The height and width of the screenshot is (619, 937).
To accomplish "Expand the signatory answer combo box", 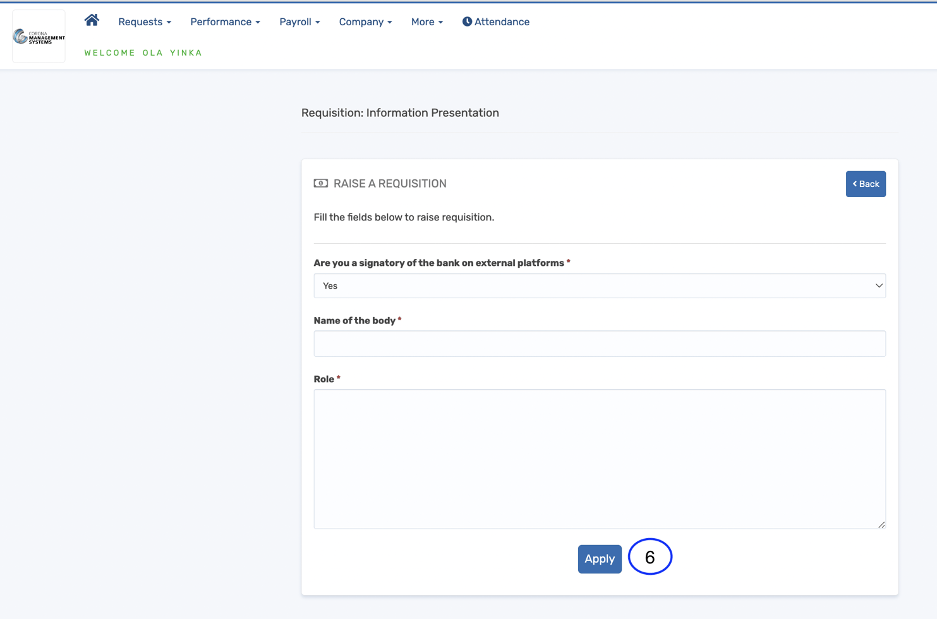I will 600,285.
